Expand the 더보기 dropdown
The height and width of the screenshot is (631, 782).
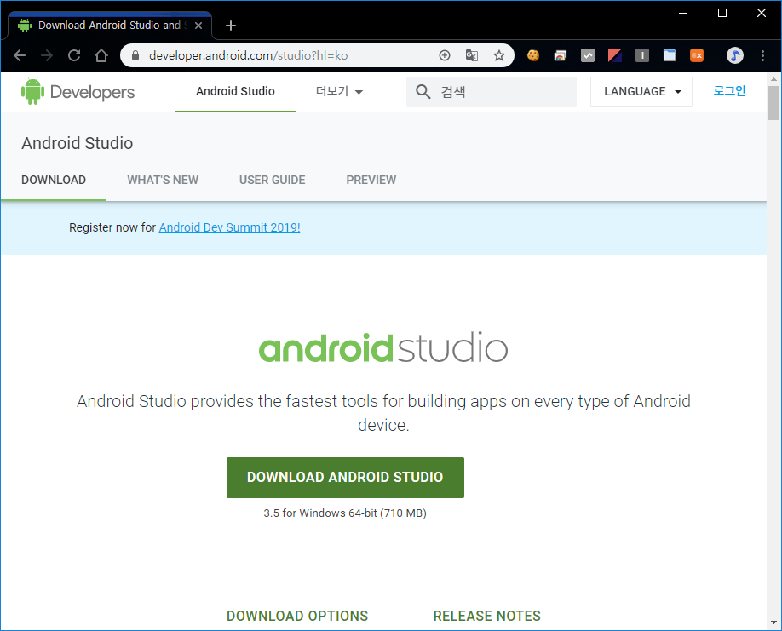coord(339,91)
